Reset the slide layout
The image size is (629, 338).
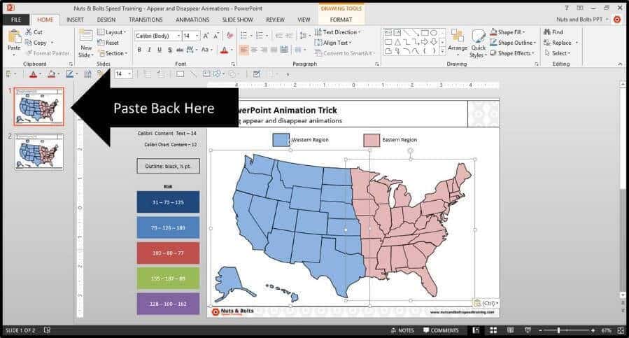108,43
